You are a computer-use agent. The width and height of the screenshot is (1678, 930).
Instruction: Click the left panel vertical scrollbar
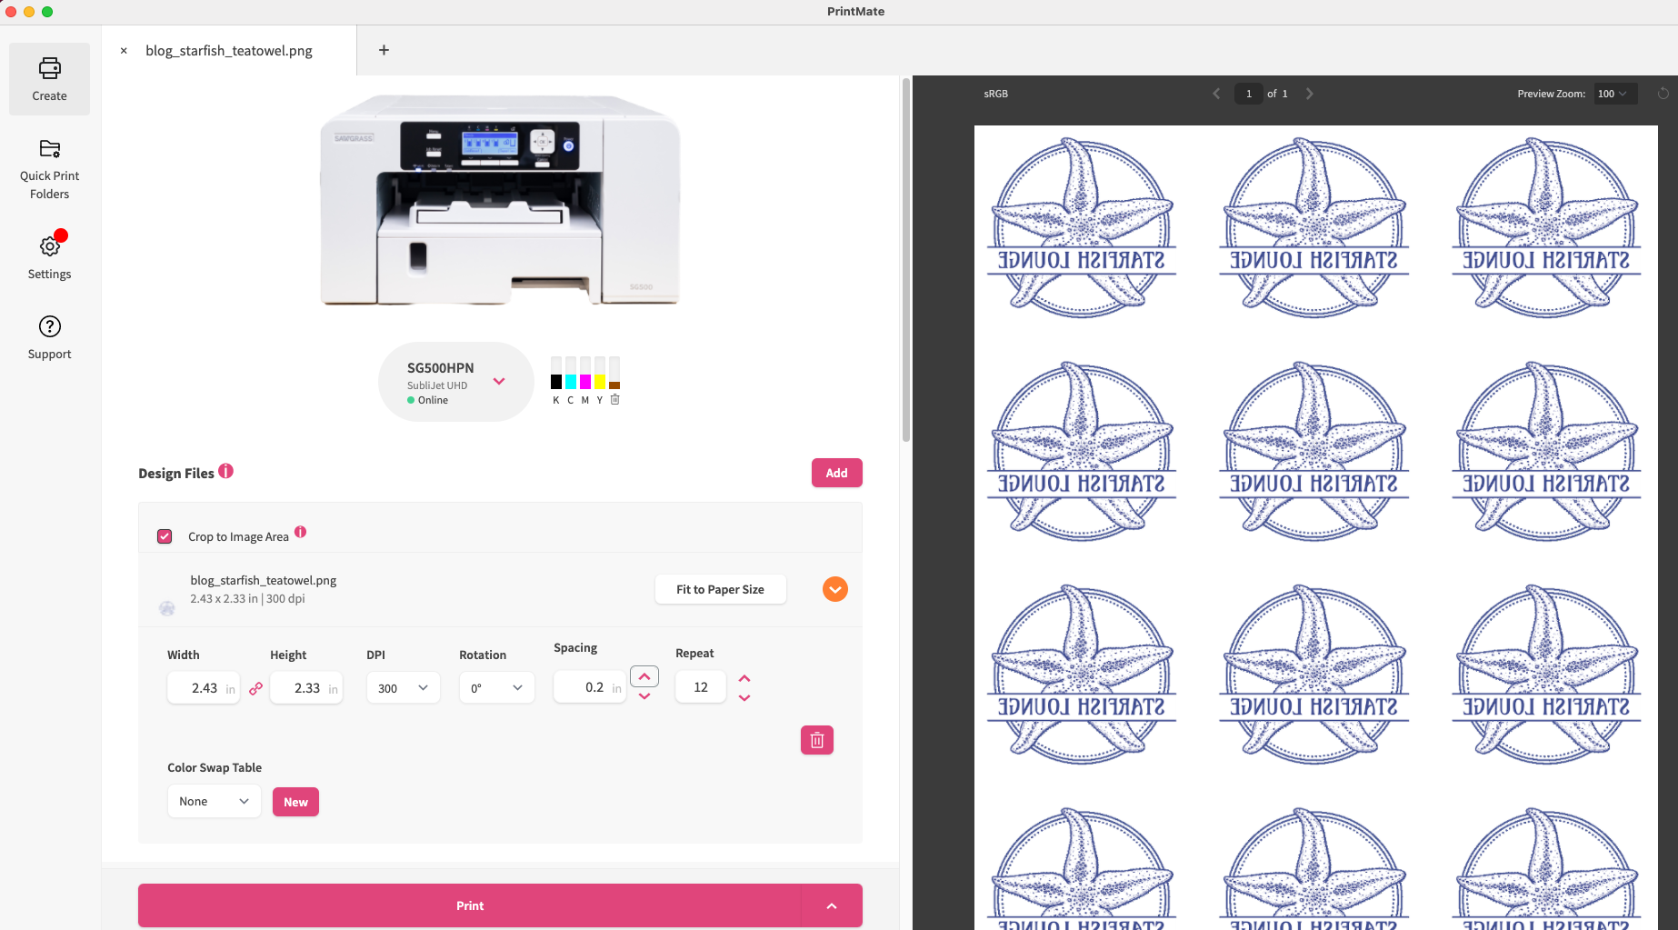(x=905, y=259)
